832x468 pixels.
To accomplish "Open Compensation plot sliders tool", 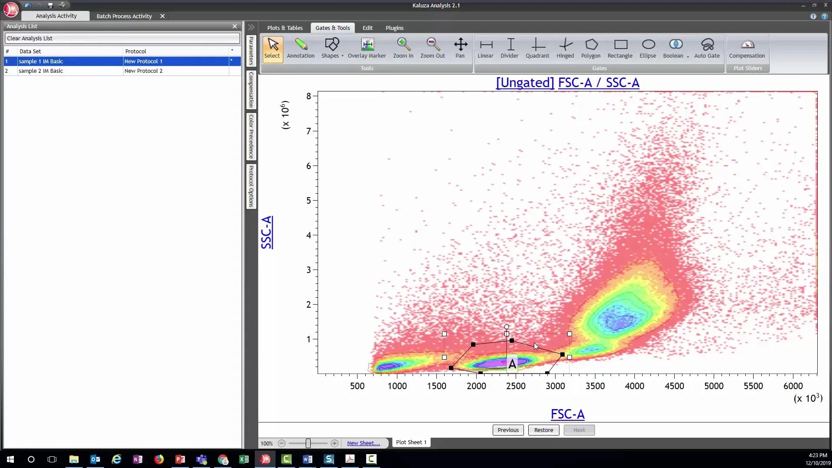I will coord(747,48).
